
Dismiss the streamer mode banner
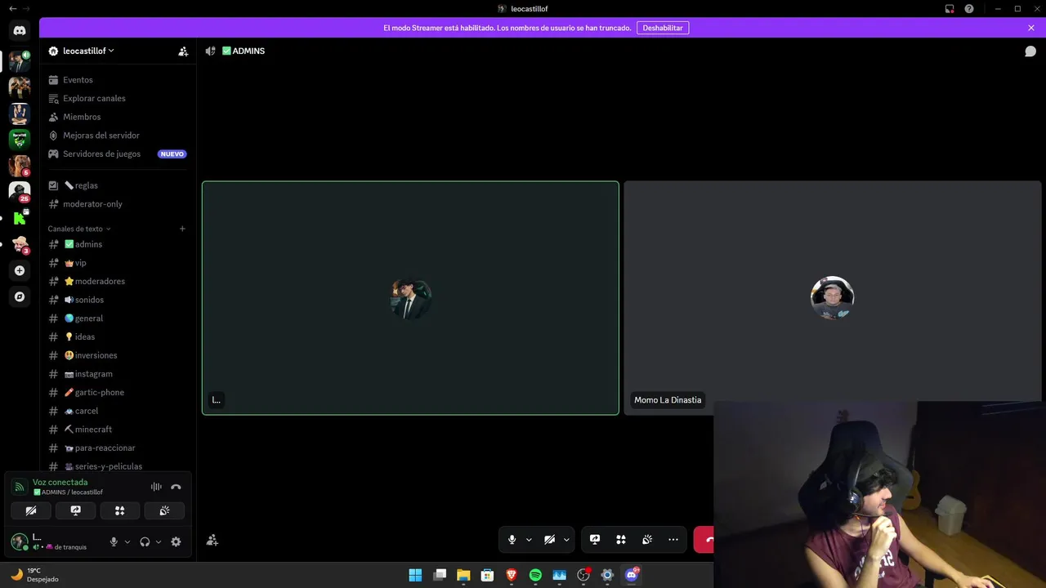[x=1031, y=28]
